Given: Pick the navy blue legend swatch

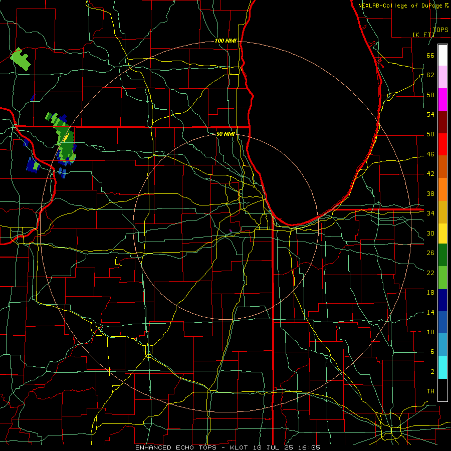Looking at the screenshot, I should 442,300.
